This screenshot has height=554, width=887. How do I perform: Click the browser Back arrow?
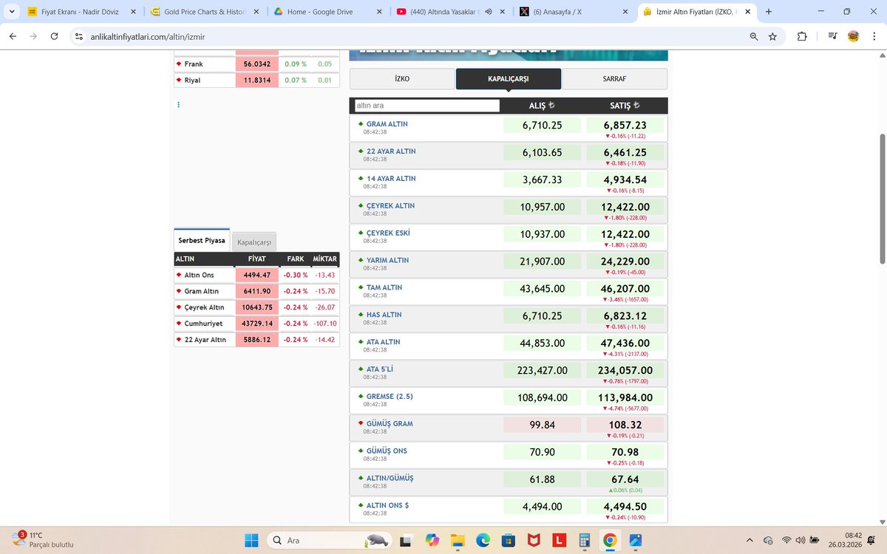click(x=13, y=36)
